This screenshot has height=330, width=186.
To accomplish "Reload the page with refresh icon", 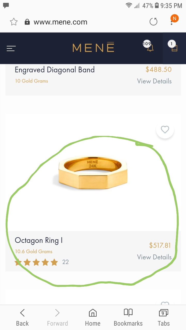I will pyautogui.click(x=153, y=22).
